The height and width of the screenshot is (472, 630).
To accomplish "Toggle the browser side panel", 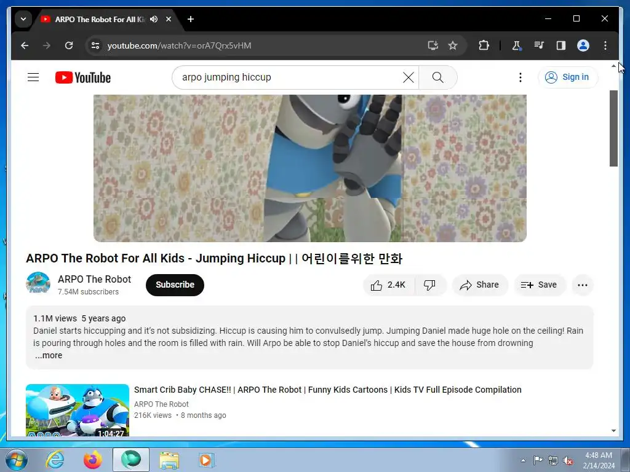I will click(561, 45).
